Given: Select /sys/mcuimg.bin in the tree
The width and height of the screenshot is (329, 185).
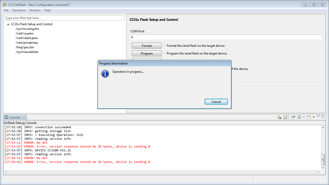Looking at the screenshot, I should (27, 29).
